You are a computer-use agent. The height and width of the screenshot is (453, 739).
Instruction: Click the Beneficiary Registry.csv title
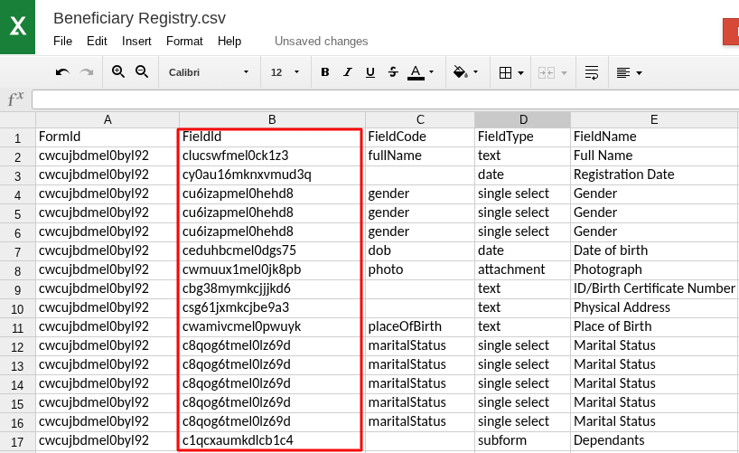[x=139, y=18]
